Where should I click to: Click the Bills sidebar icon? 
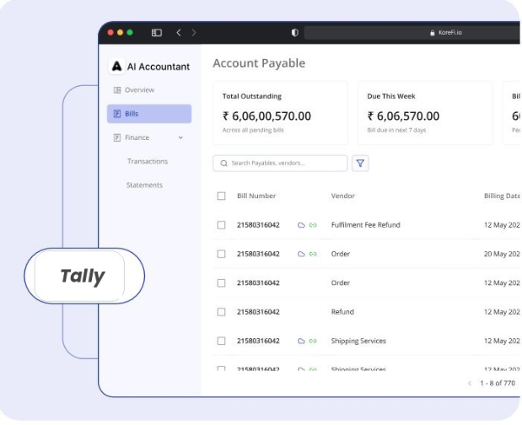coord(117,114)
